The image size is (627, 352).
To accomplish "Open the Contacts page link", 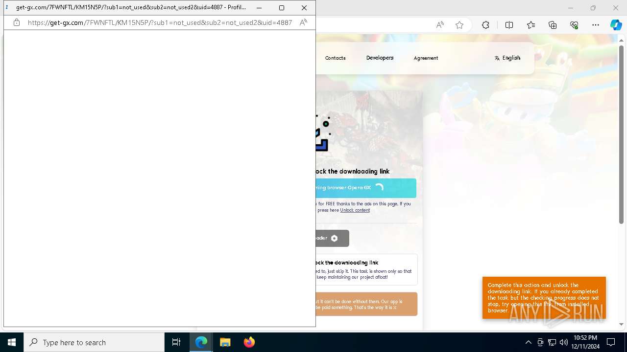I will click(x=336, y=58).
